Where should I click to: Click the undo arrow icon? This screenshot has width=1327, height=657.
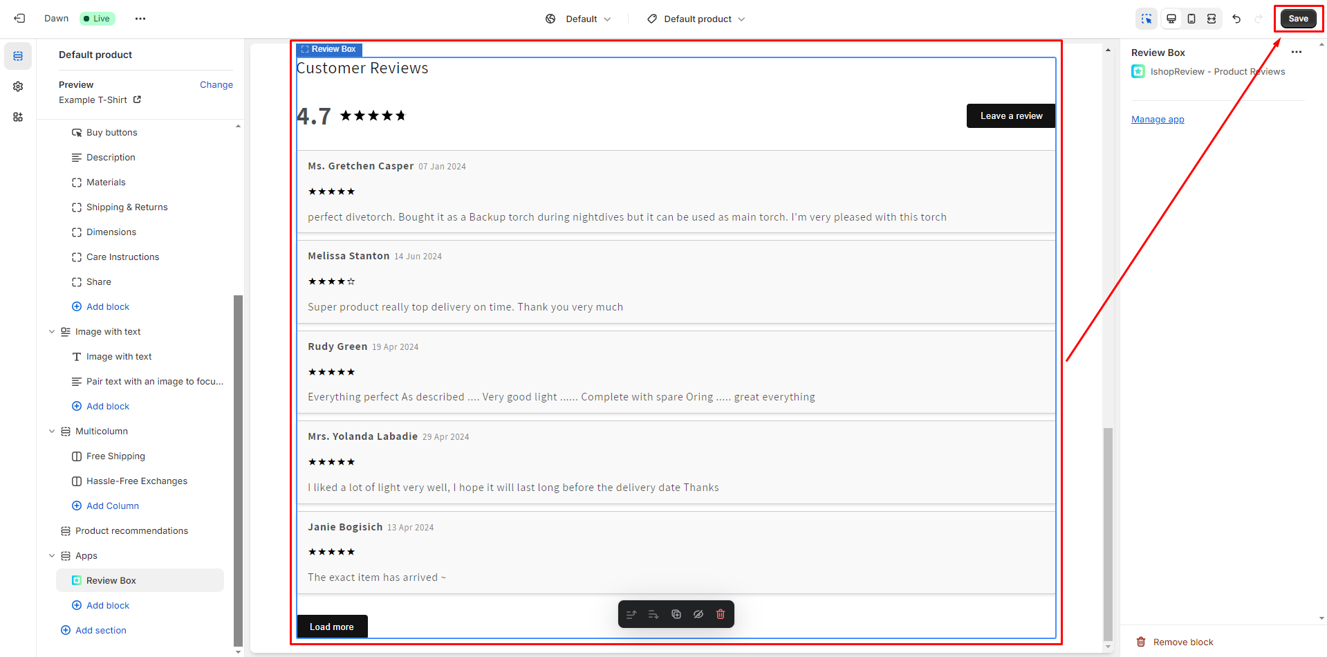(x=1236, y=19)
